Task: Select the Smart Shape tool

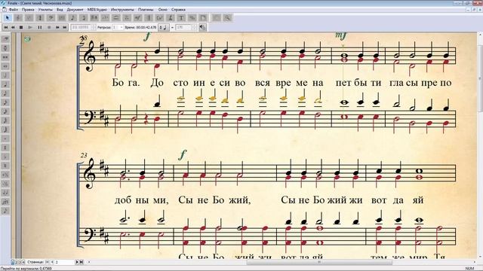Action: (115, 18)
